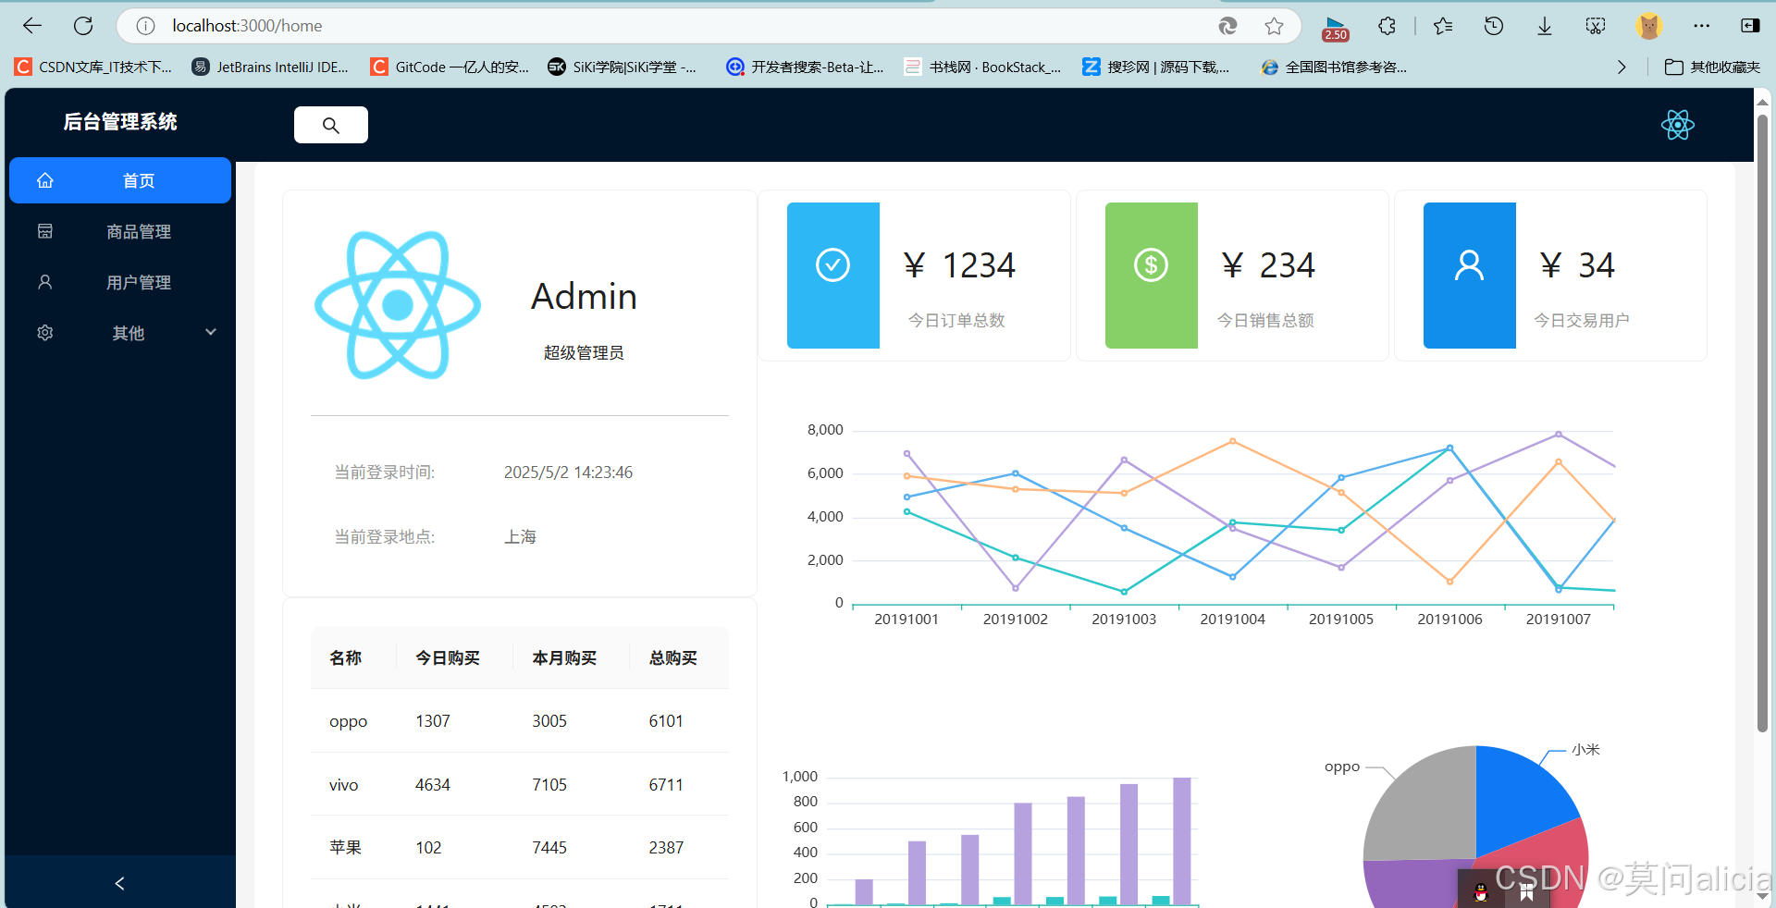Open 全国图书馆参考咨询 bookmark
The height and width of the screenshot is (908, 1776).
1335,67
